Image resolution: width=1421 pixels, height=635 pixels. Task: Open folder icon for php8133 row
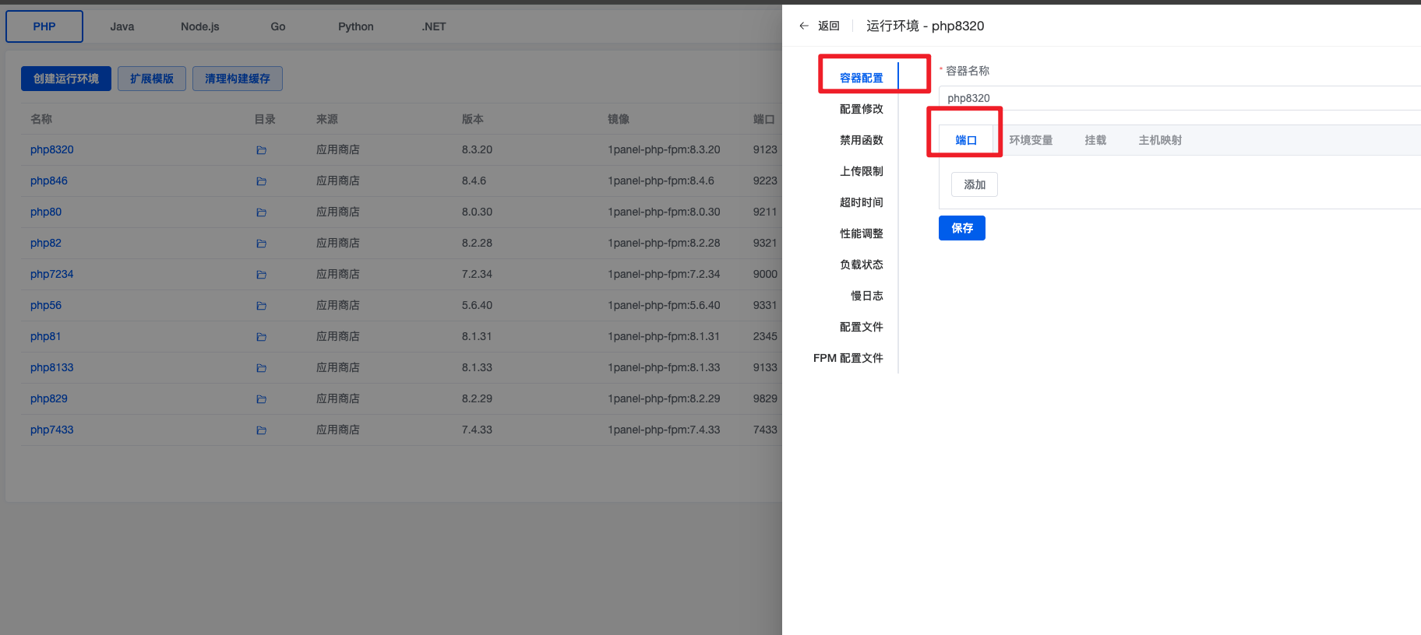261,368
